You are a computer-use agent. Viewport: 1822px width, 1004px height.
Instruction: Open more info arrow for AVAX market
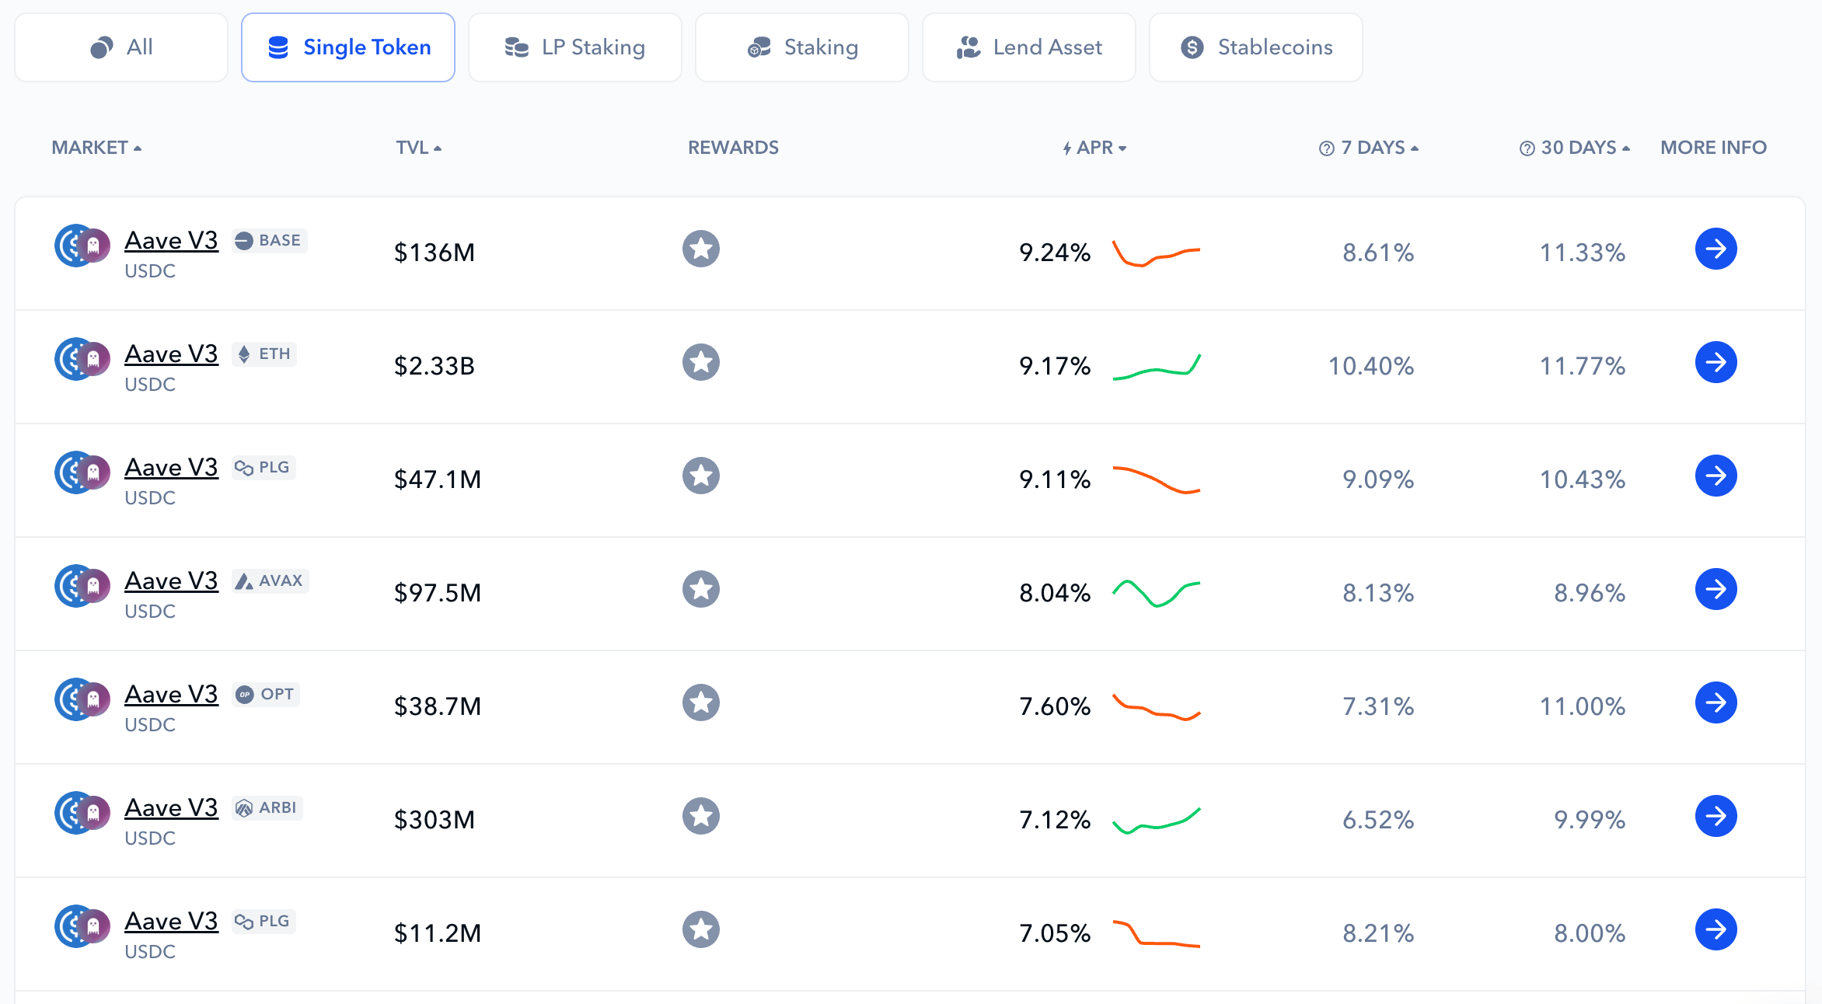[1716, 589]
